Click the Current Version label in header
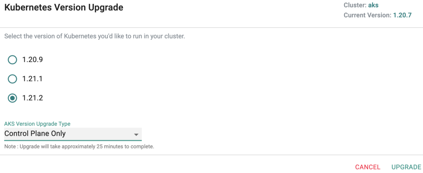 [367, 15]
